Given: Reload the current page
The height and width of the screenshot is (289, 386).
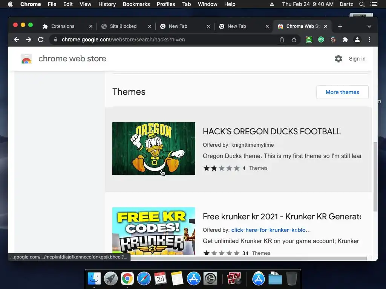Looking at the screenshot, I should pos(41,40).
